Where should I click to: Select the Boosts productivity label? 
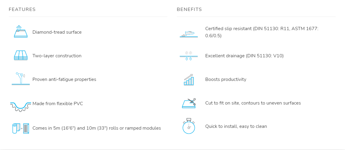(226, 79)
